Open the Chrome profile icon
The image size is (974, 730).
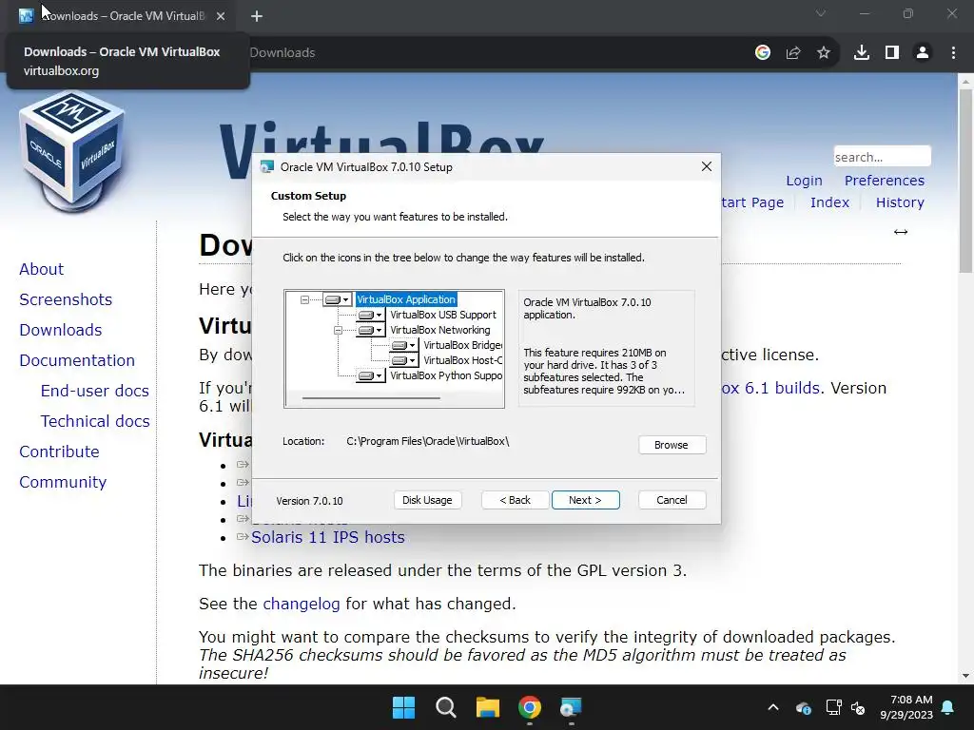923,53
